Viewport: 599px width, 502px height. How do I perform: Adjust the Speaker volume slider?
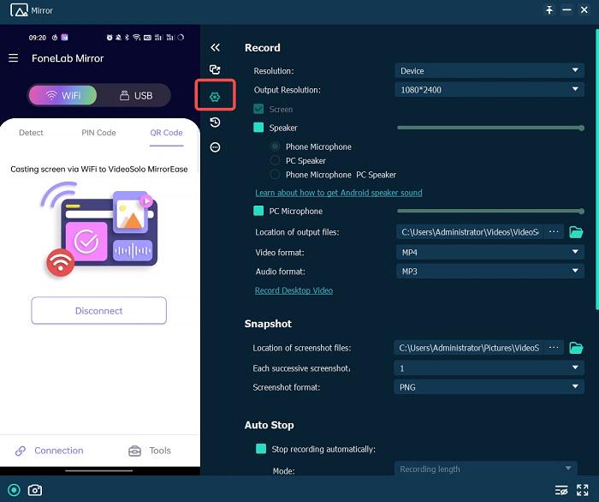[490, 128]
